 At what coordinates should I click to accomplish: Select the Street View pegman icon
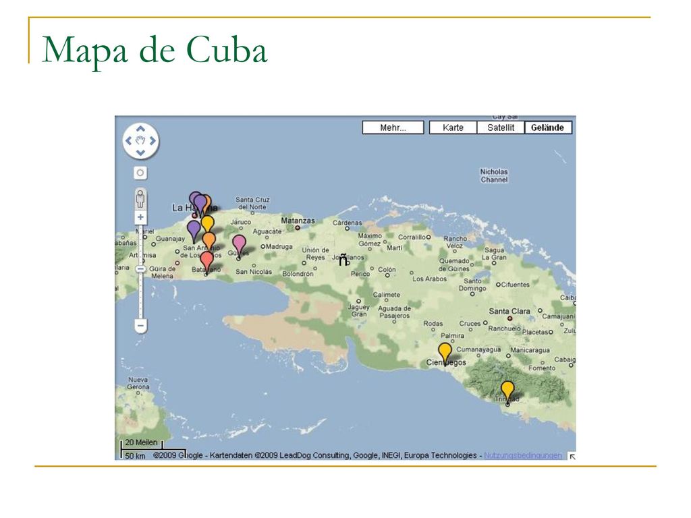(140, 200)
